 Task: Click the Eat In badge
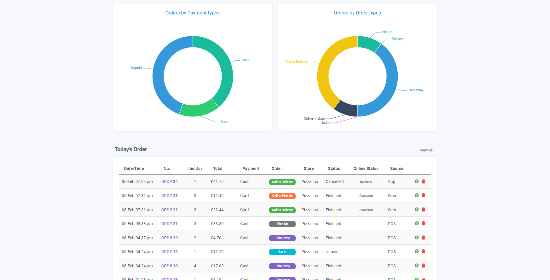click(x=282, y=252)
